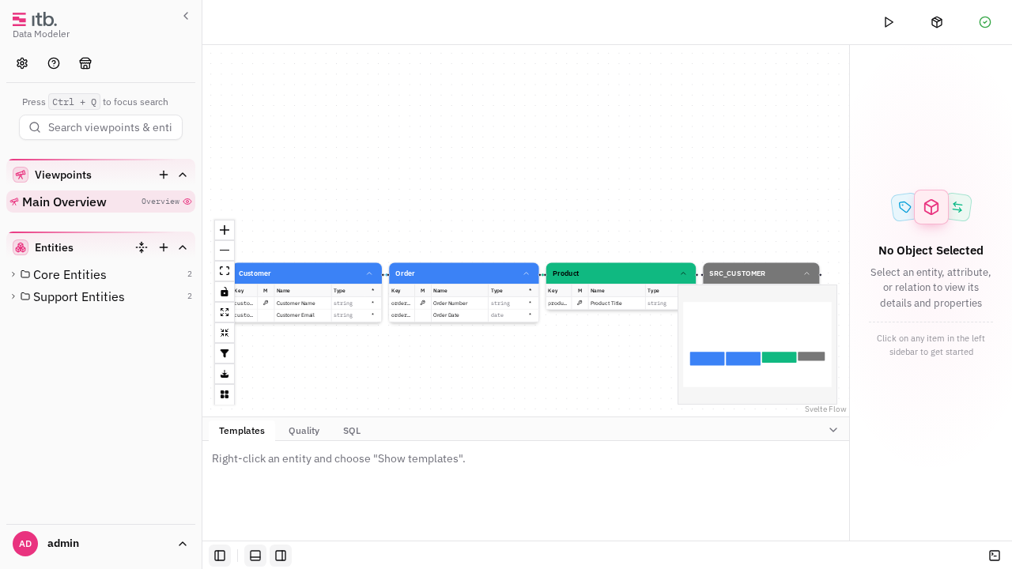This screenshot has height=569, width=1012.
Task: Zoom in on the canvas
Action: pos(225,230)
